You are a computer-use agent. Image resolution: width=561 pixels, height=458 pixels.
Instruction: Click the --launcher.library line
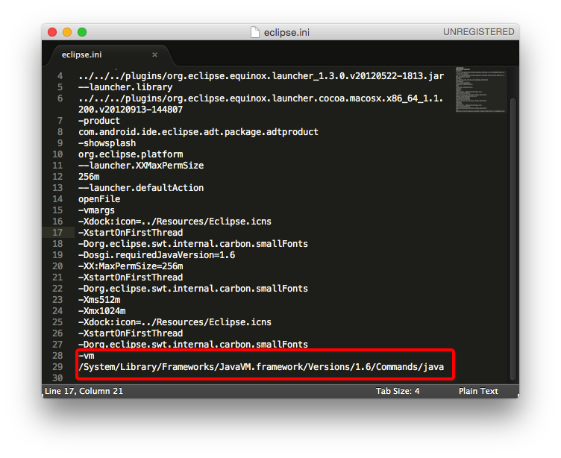(x=125, y=87)
